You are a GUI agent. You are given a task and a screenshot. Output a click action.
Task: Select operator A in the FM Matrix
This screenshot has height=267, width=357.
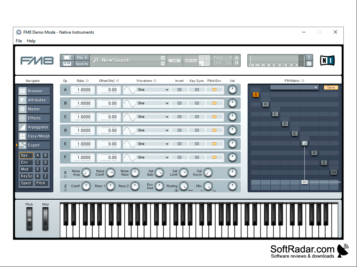click(256, 95)
